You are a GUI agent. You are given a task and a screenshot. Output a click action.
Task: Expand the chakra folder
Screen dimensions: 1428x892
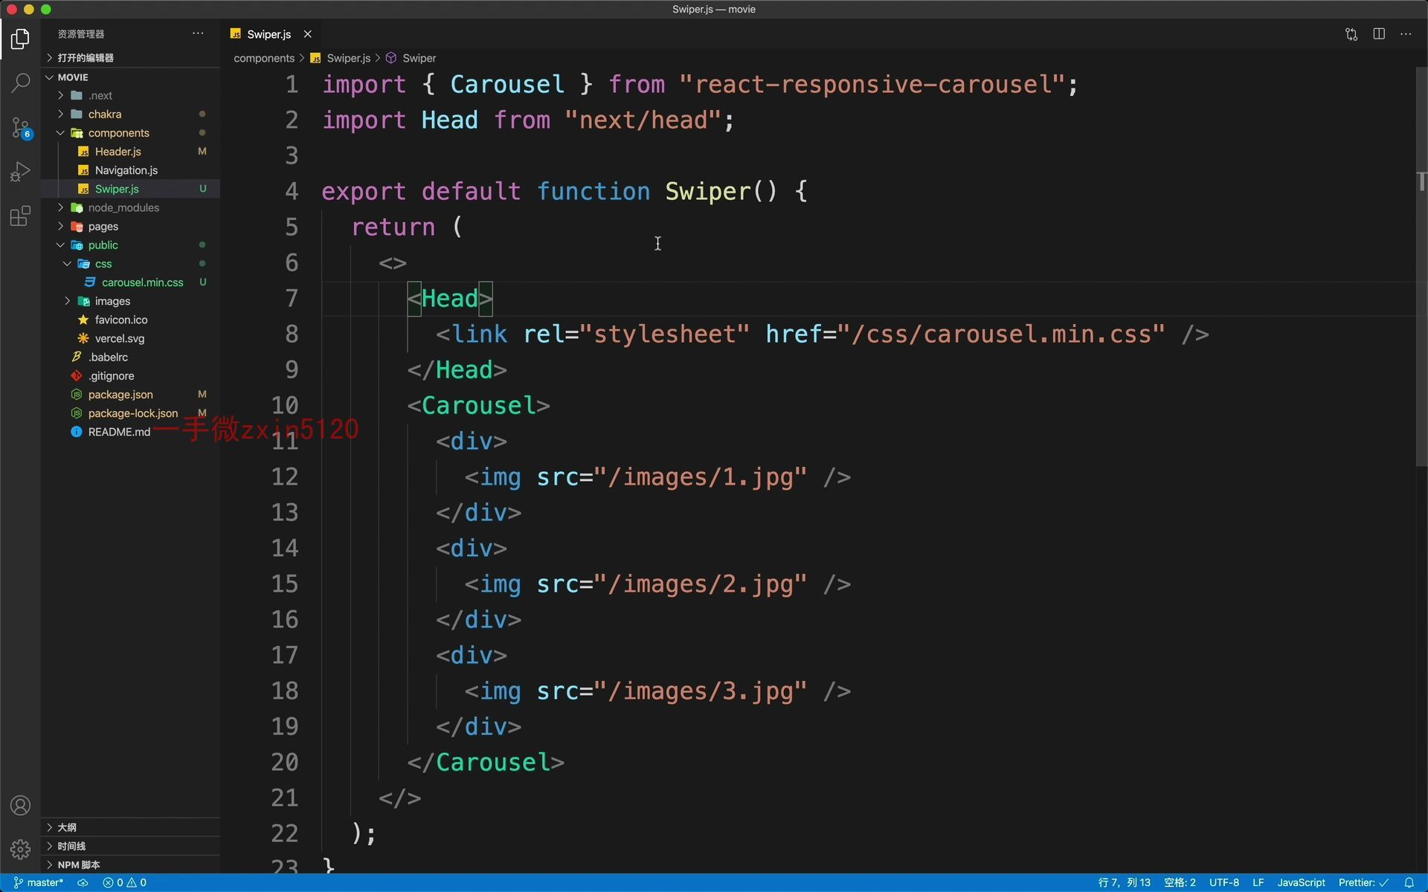(x=131, y=114)
